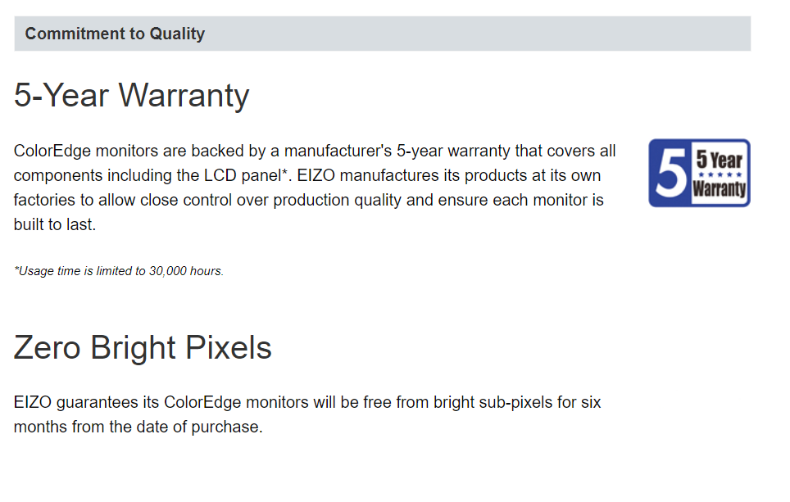Click the Commitment to Quality title text
This screenshot has width=790, height=502.
tap(115, 34)
